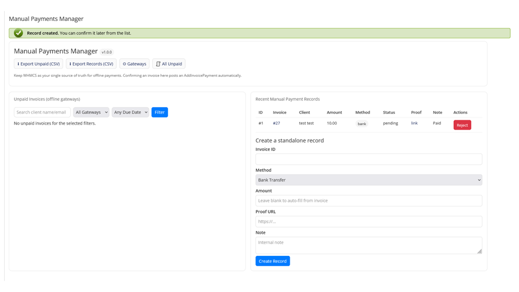Reject manual payment record #1
This screenshot has height=292, width=519.
pyautogui.click(x=462, y=125)
